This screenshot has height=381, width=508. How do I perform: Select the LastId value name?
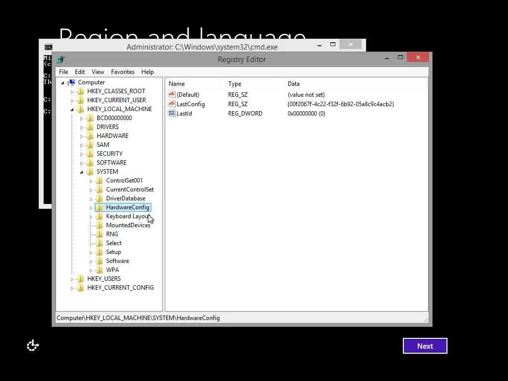[184, 114]
